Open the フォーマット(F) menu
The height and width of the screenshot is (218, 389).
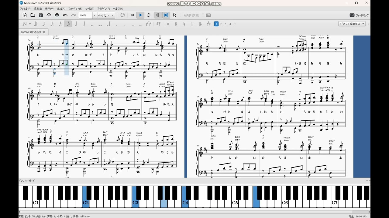[75, 9]
